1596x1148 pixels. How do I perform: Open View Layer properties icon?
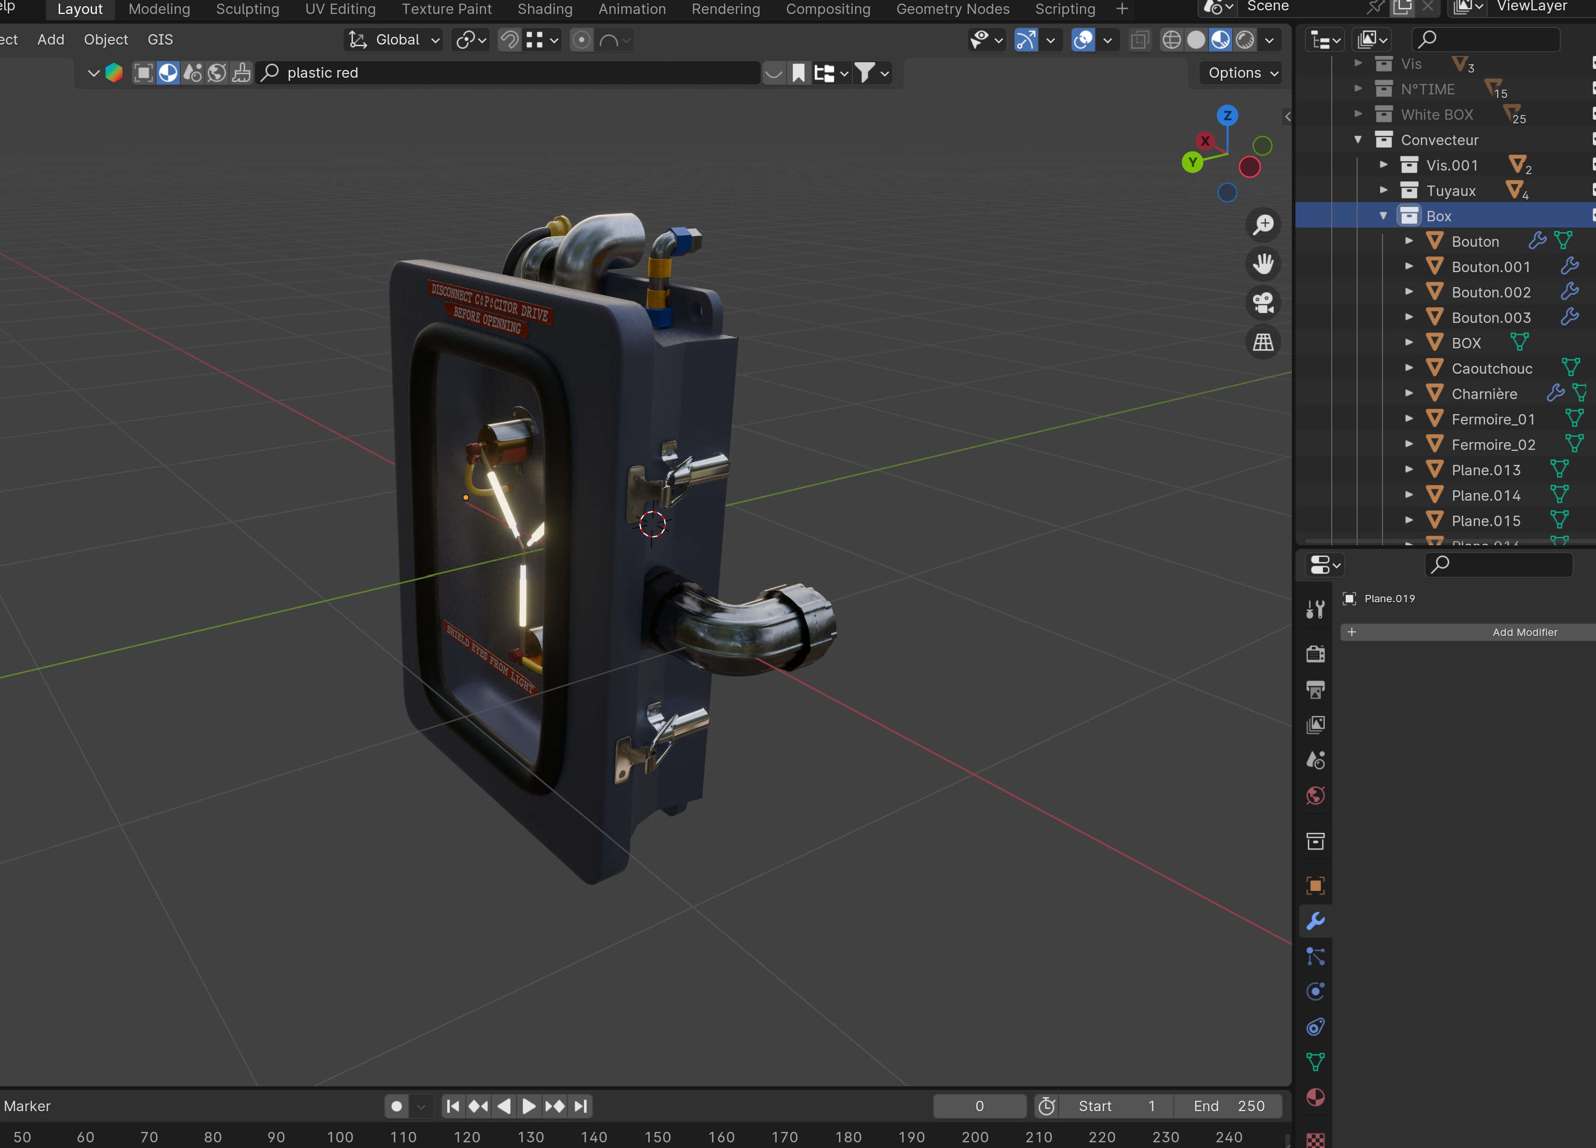[1315, 725]
